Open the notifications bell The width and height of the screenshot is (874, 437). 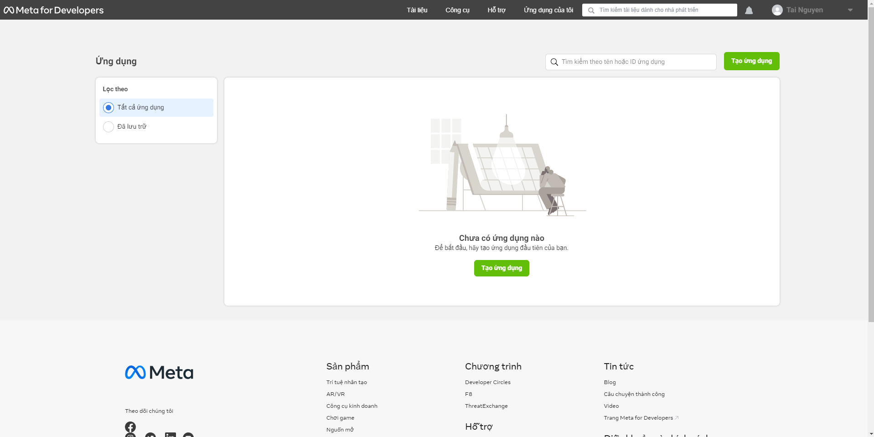(x=749, y=10)
